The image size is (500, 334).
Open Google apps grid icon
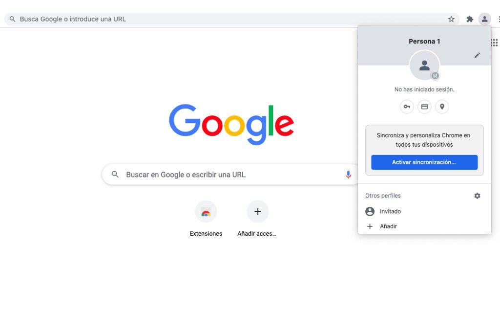(x=495, y=43)
